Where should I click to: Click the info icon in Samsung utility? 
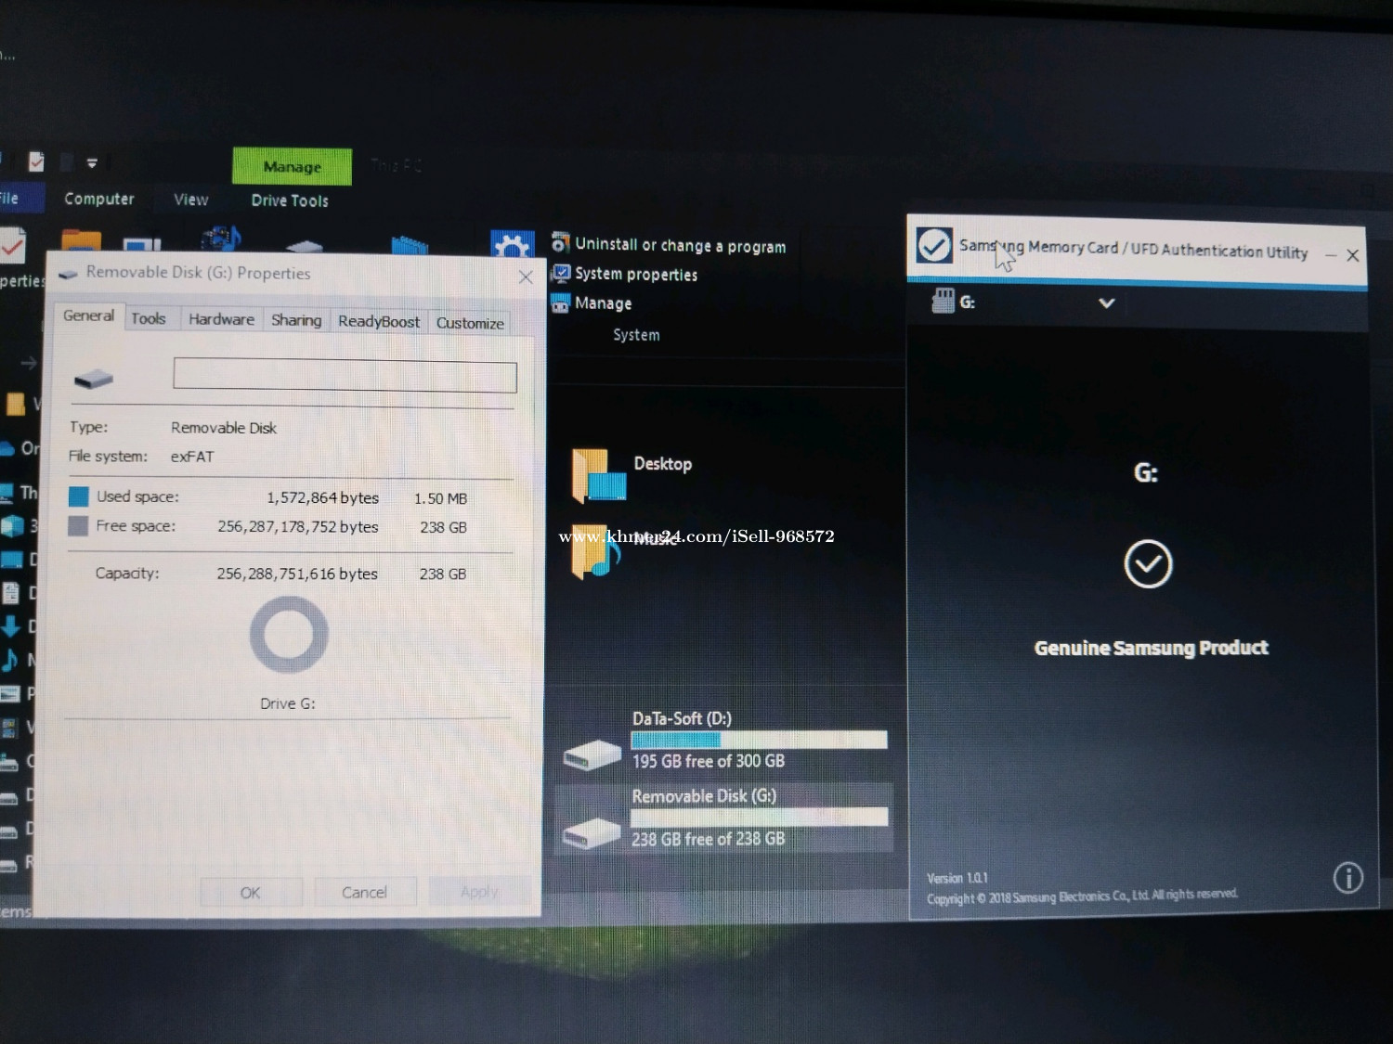[x=1347, y=877]
